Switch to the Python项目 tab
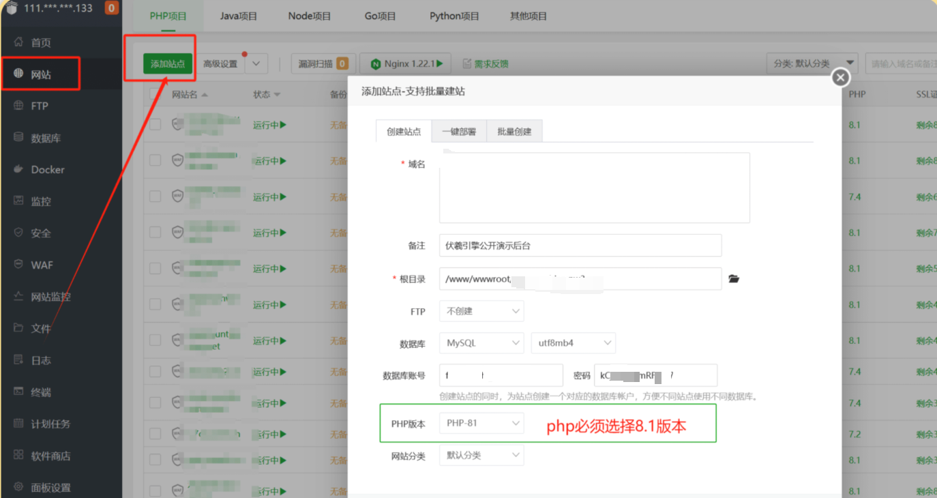This screenshot has height=498, width=937. coord(454,15)
